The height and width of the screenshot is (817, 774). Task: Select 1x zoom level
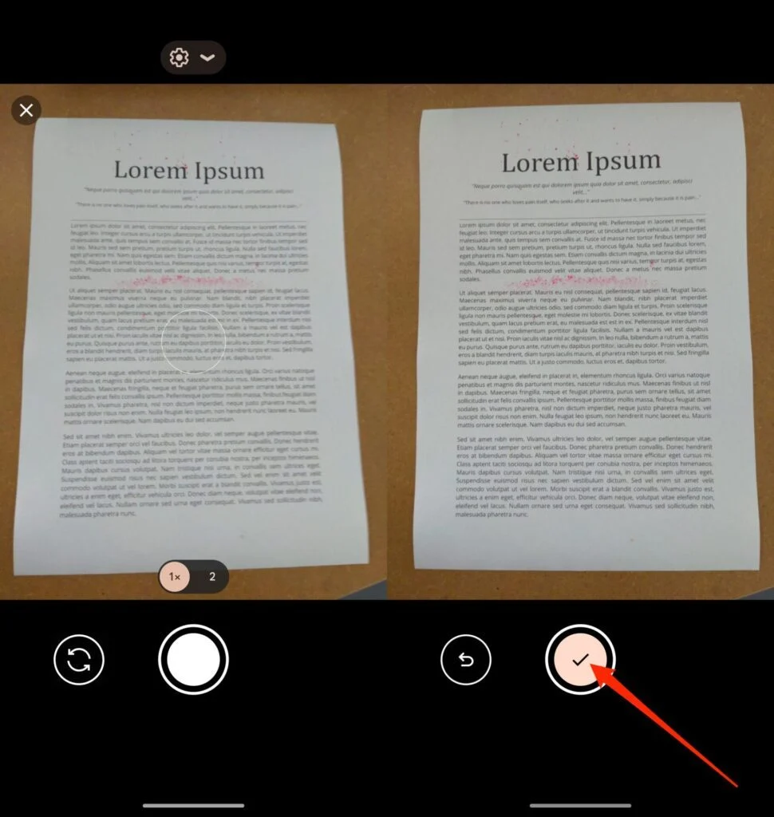(x=175, y=577)
